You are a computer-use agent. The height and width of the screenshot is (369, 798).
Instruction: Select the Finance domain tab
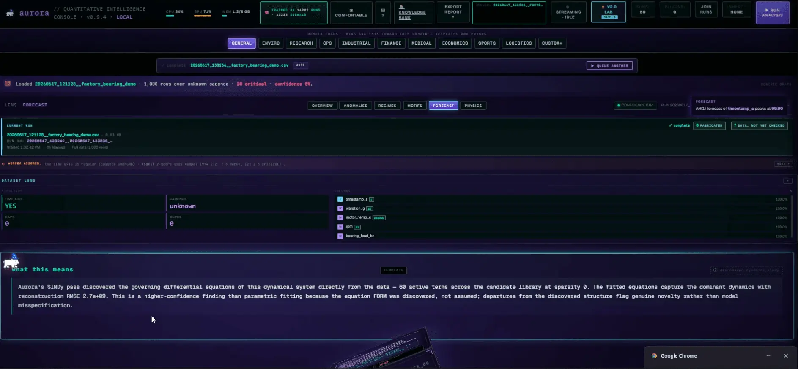(x=391, y=43)
